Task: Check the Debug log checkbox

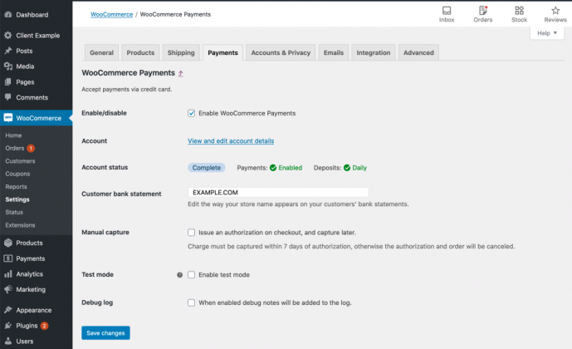Action: tap(191, 302)
